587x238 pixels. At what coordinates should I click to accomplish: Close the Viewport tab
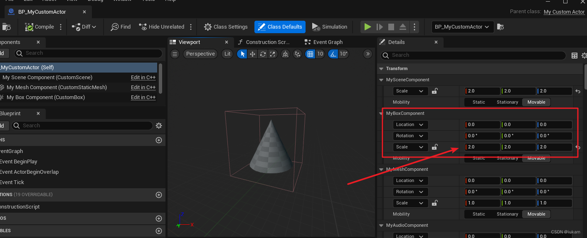pos(227,42)
